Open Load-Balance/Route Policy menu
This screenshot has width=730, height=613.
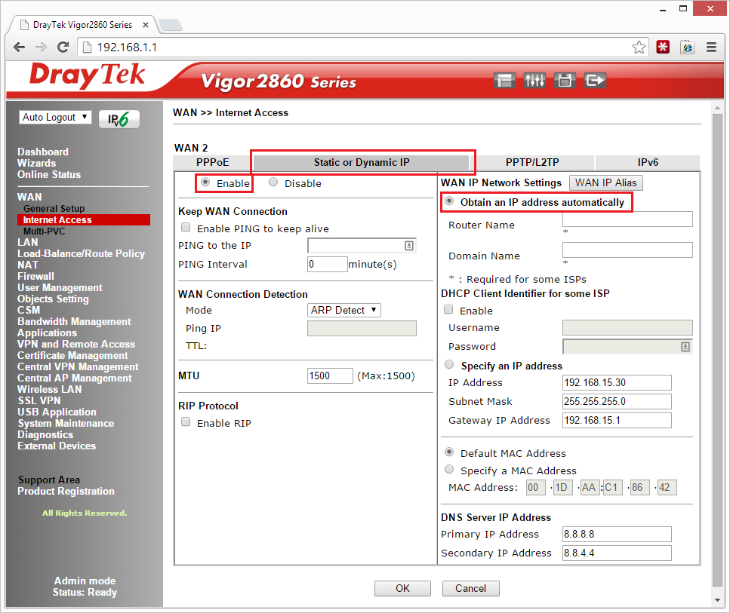click(81, 253)
